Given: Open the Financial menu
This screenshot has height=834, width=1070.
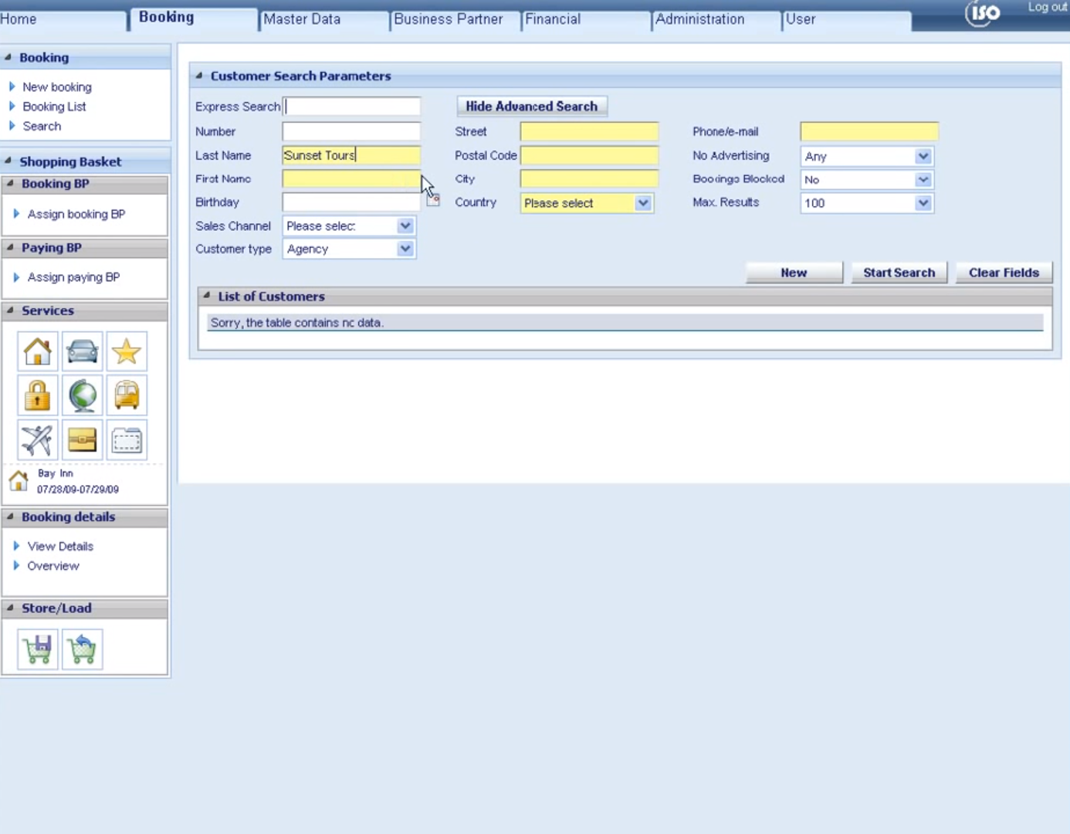Looking at the screenshot, I should pyautogui.click(x=553, y=19).
